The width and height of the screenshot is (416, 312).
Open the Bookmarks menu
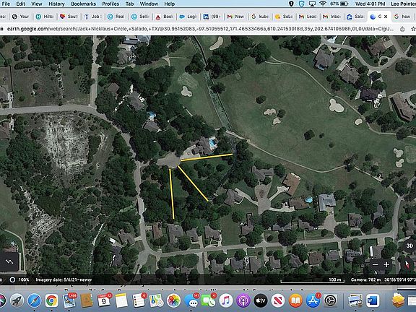tap(83, 4)
